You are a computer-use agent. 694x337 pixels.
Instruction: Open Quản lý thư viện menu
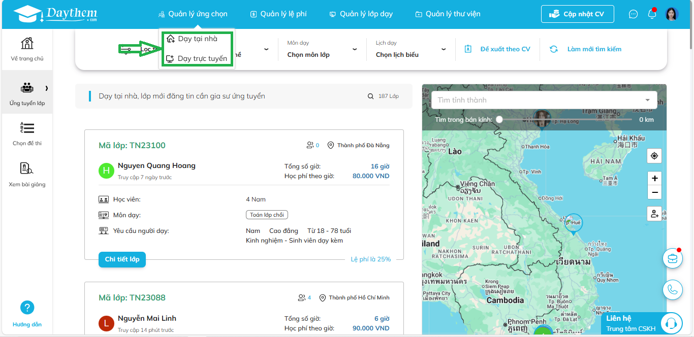tap(448, 14)
